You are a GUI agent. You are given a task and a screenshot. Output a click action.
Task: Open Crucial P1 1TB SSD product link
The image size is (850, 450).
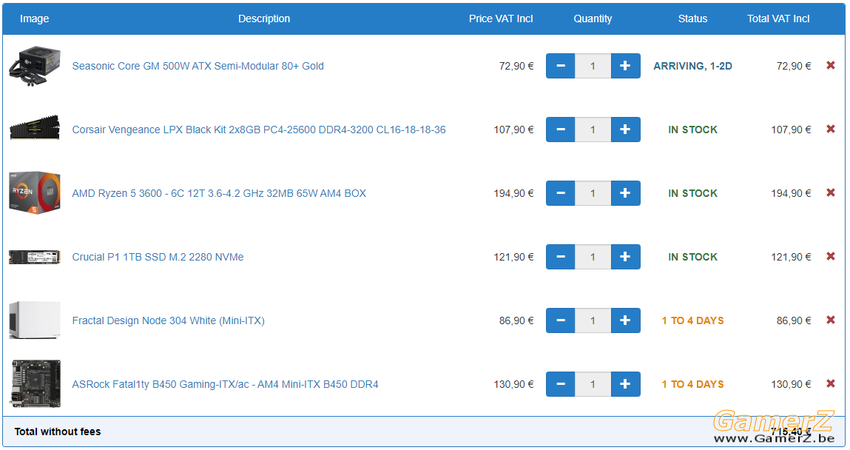158,257
